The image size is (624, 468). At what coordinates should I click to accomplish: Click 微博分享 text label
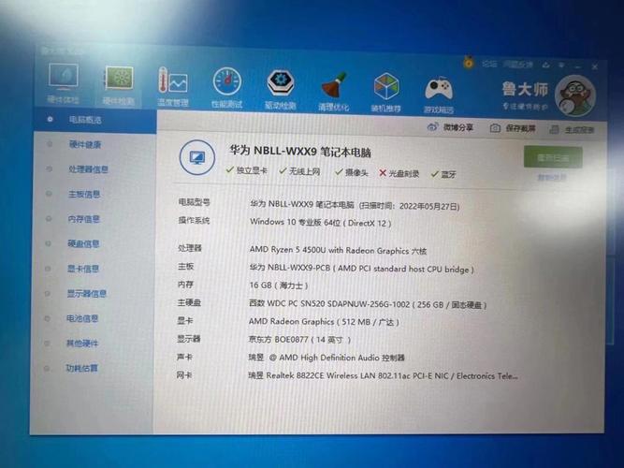tap(458, 127)
